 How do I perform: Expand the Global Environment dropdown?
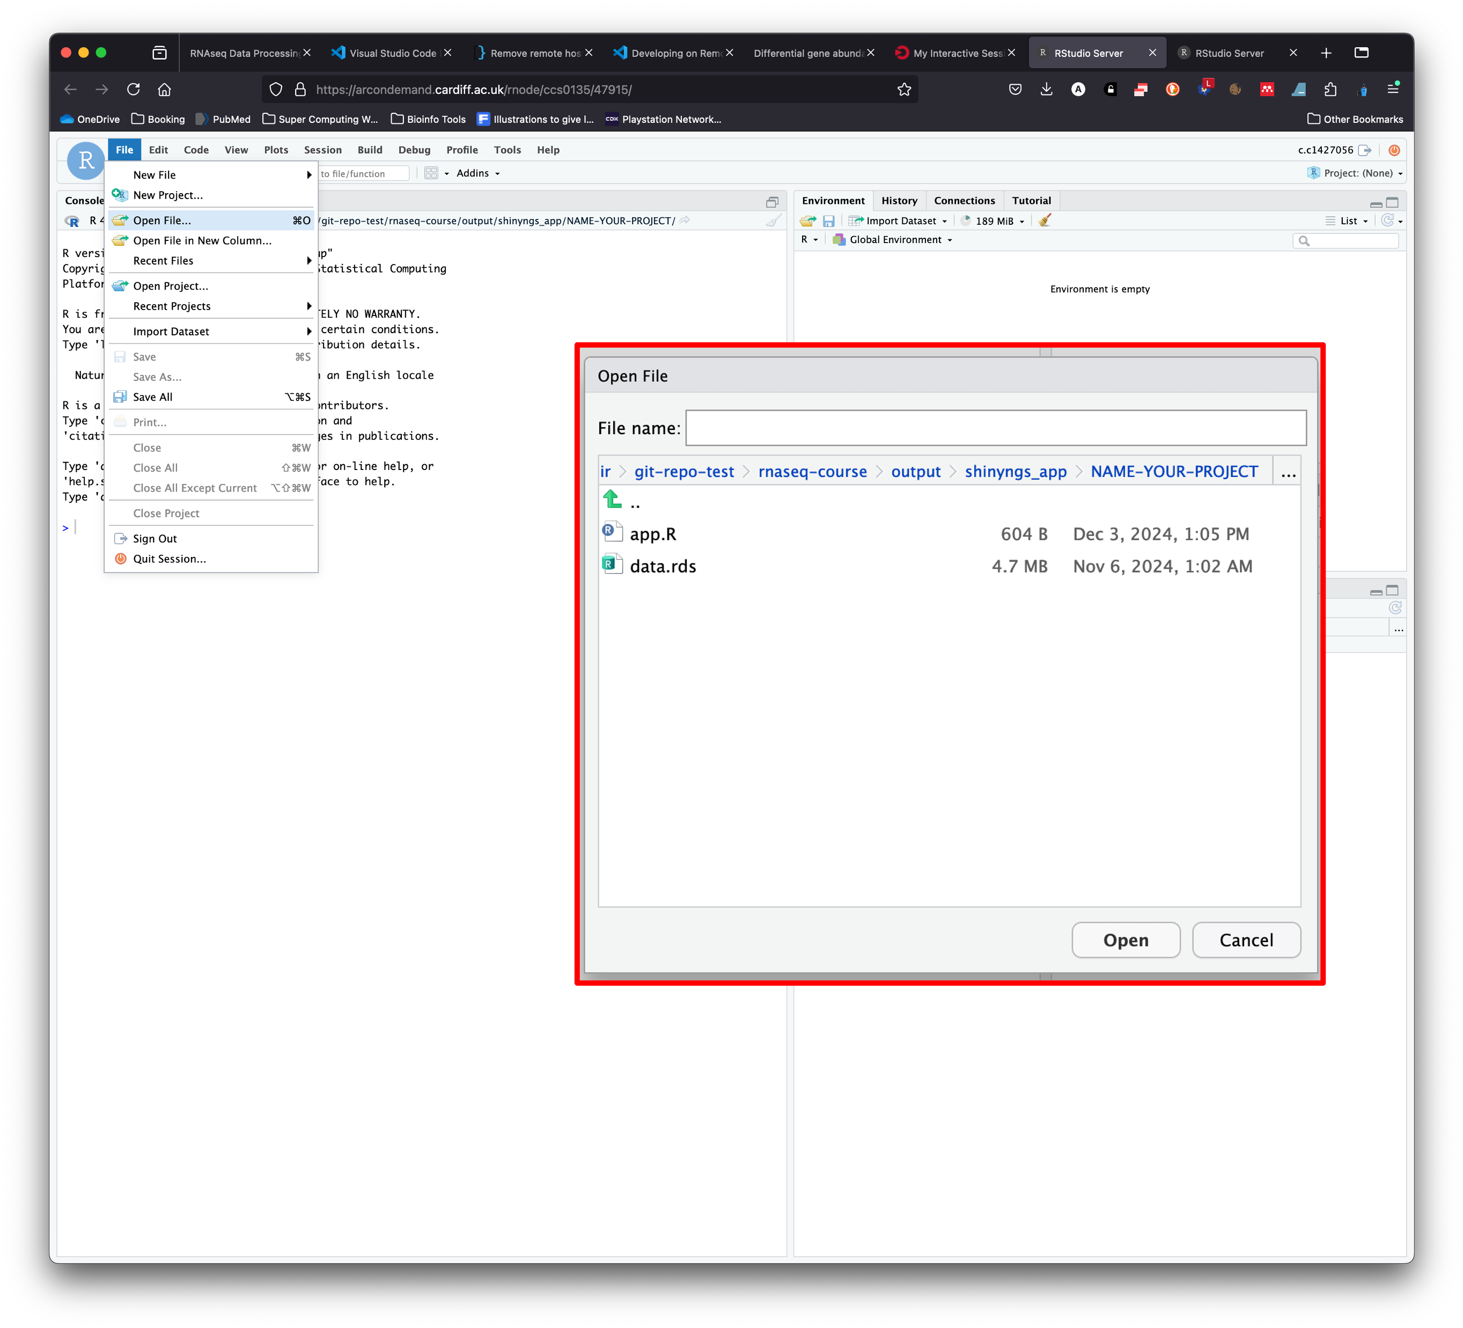pos(893,239)
